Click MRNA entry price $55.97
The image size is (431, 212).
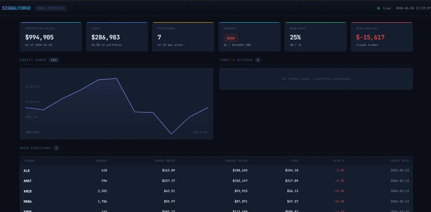pos(169,201)
